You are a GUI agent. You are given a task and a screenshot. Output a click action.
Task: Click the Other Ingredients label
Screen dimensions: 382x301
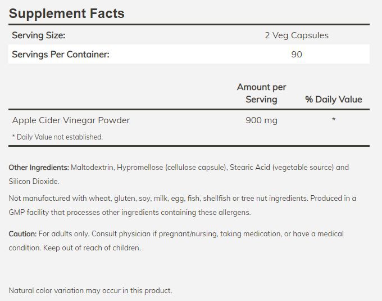point(39,168)
